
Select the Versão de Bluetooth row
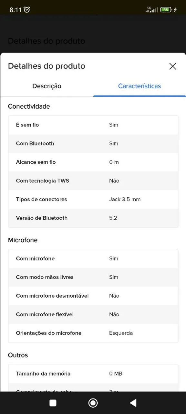pyautogui.click(x=93, y=218)
